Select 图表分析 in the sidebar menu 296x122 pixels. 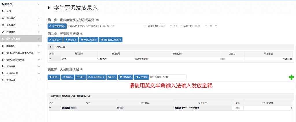point(11,46)
